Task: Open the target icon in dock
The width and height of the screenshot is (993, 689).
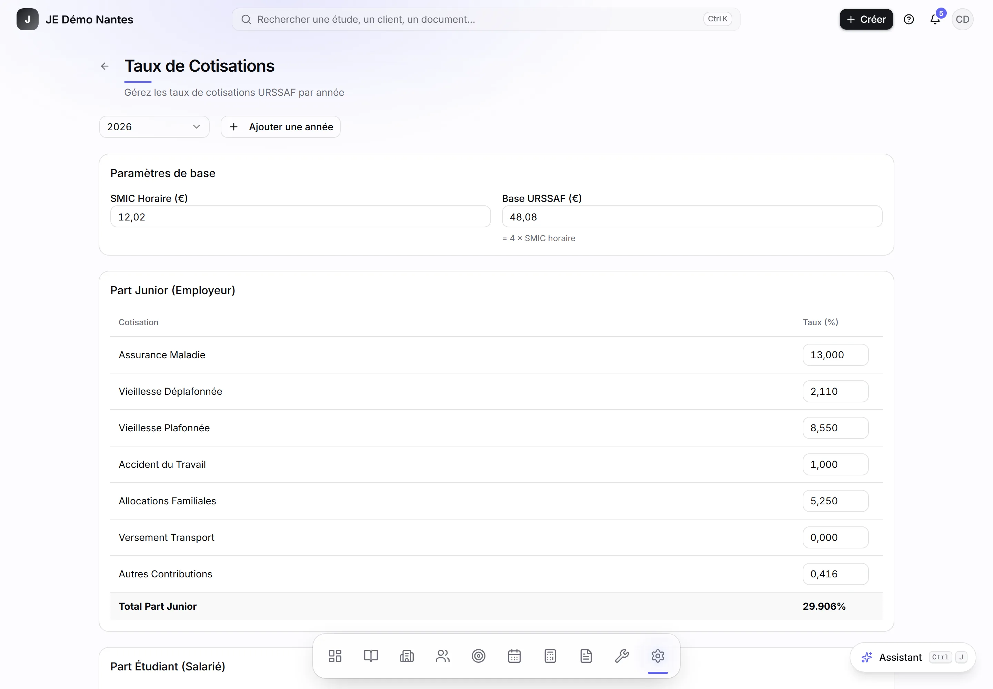Action: click(478, 656)
